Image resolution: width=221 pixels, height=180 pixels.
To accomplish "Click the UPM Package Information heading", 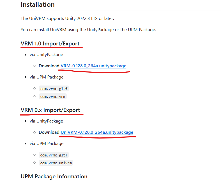I will (x=54, y=176).
